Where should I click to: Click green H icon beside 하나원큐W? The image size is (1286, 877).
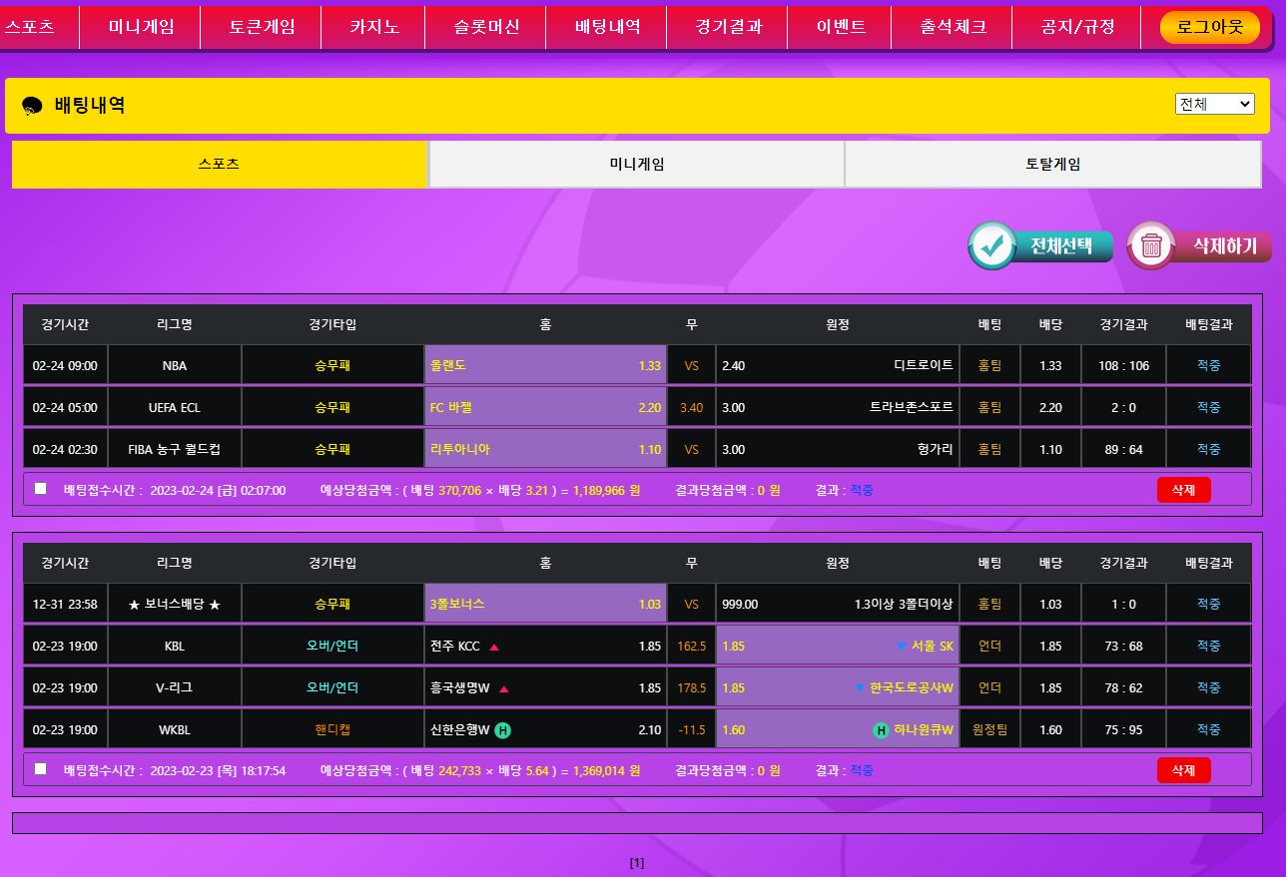[881, 730]
